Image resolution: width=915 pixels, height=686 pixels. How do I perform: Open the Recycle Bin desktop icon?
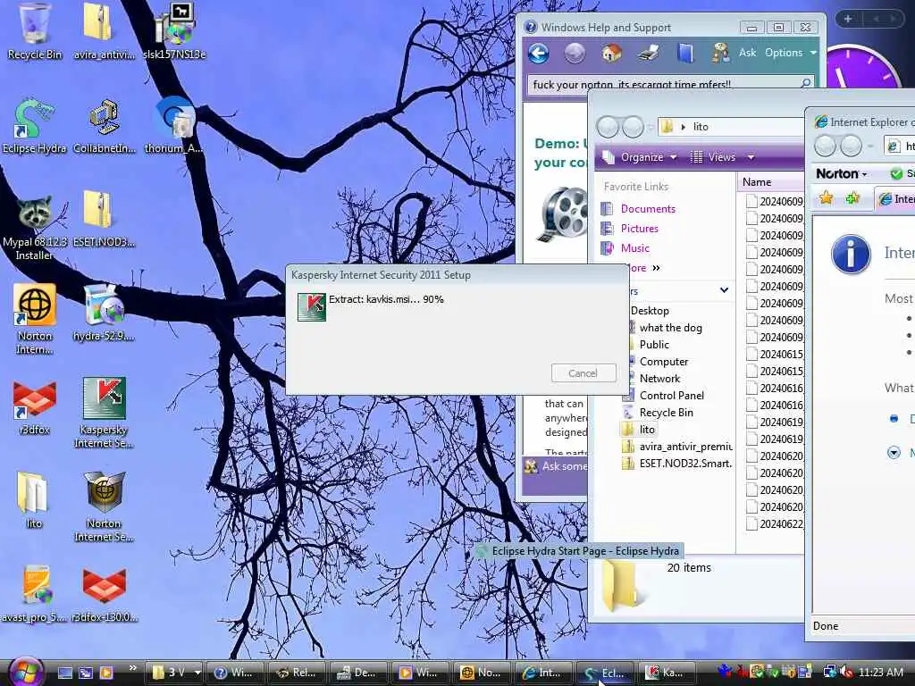tap(34, 30)
